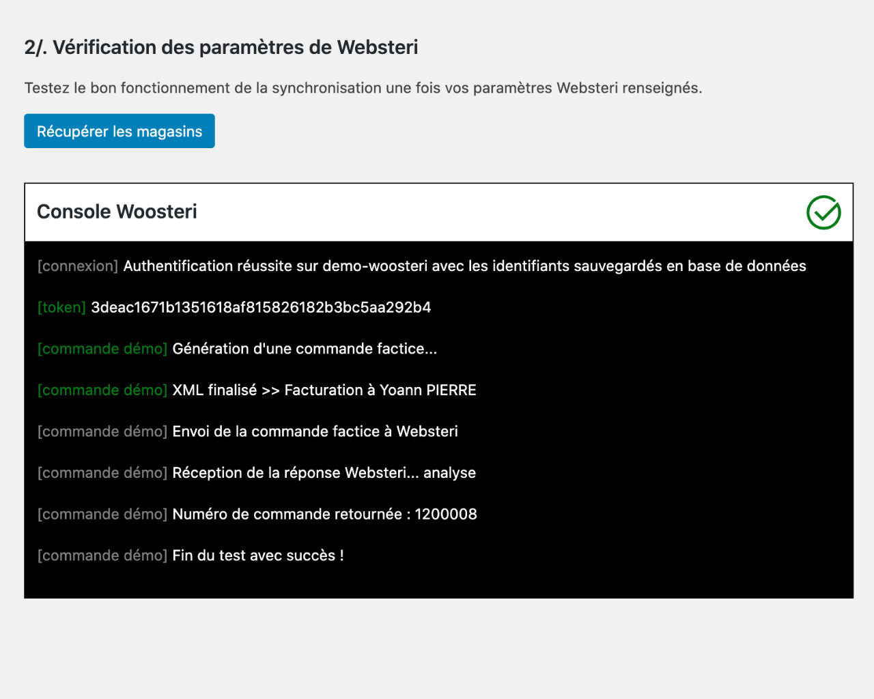
Task: Click the XML finalisé log message
Action: tap(324, 390)
